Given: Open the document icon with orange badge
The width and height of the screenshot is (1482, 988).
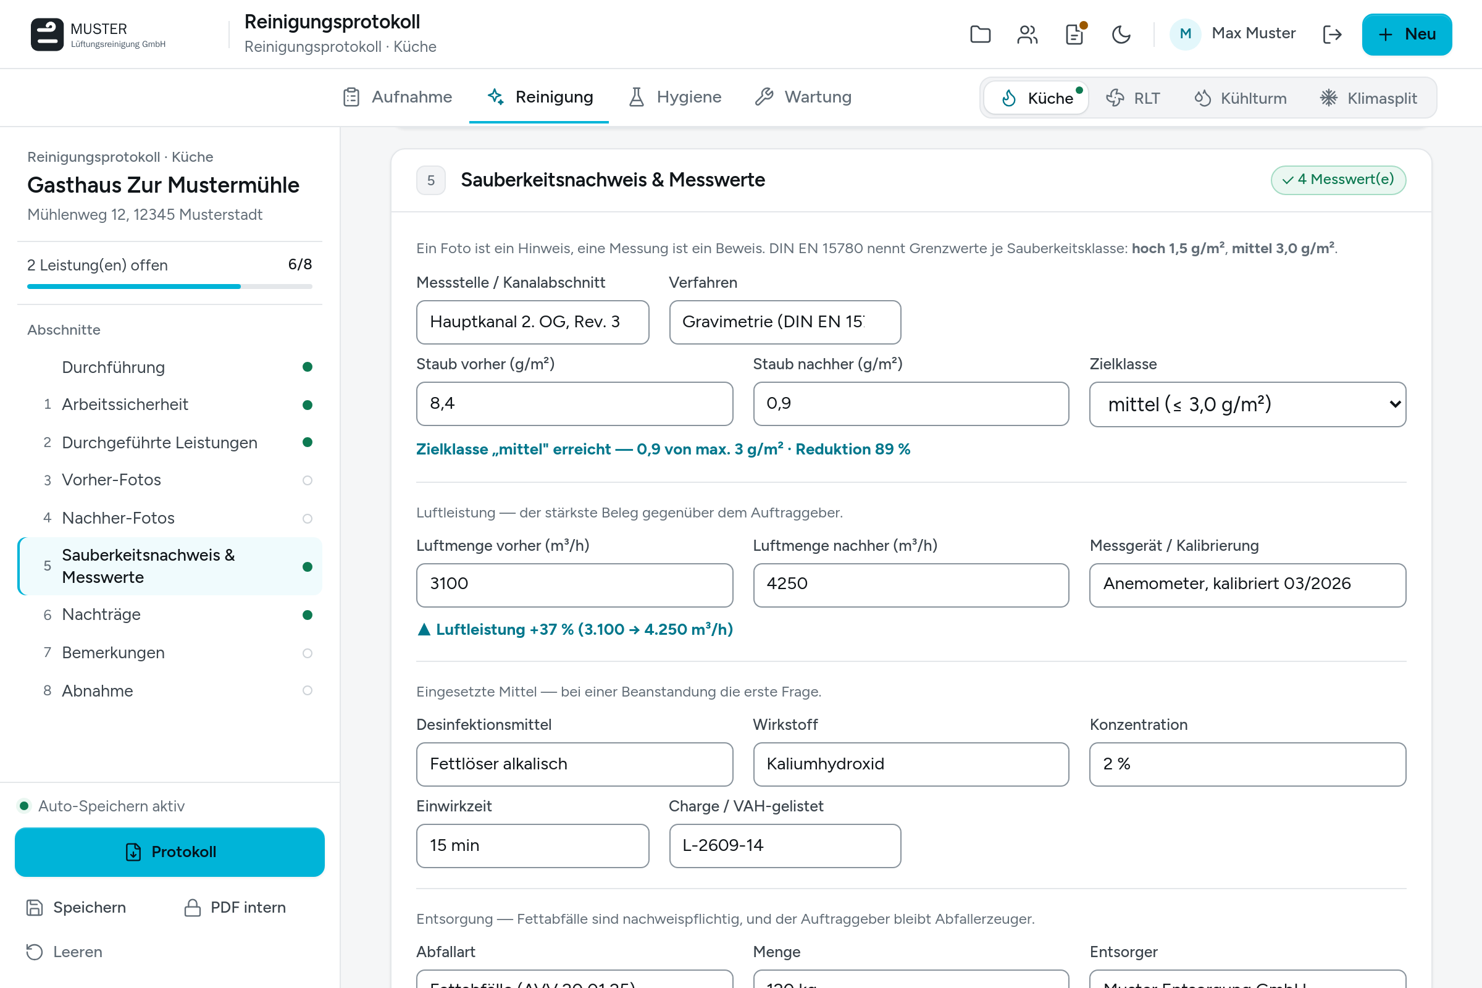Looking at the screenshot, I should (x=1074, y=34).
